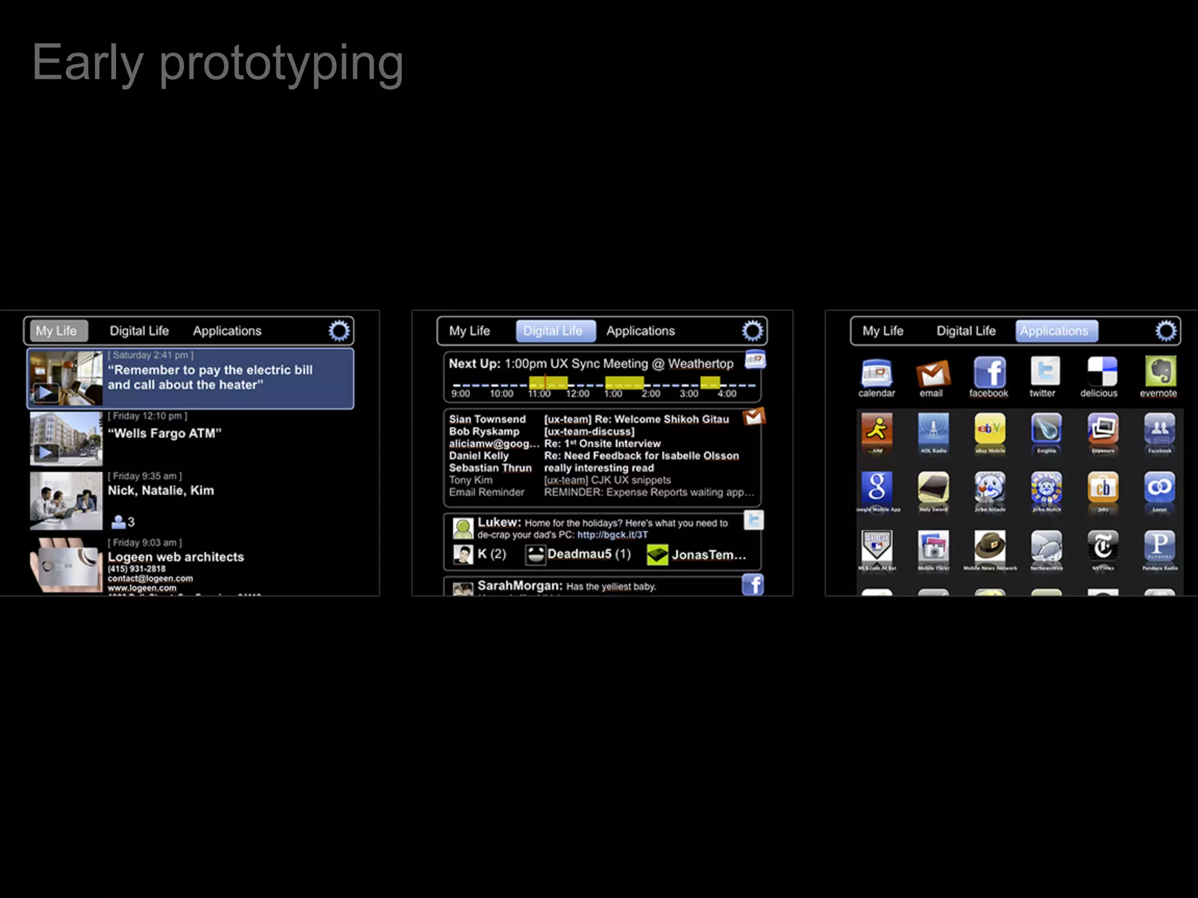This screenshot has height=898, width=1198.
Task: Open the eBay Mobile app icon
Action: click(990, 429)
